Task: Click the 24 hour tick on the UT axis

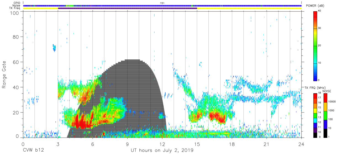Action: pyautogui.click(x=301, y=144)
